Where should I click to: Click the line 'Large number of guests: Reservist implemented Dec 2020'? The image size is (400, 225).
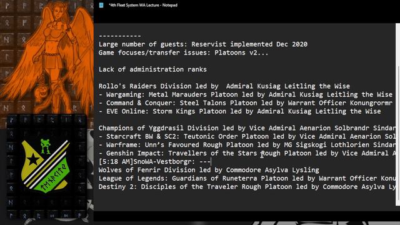[x=203, y=44]
